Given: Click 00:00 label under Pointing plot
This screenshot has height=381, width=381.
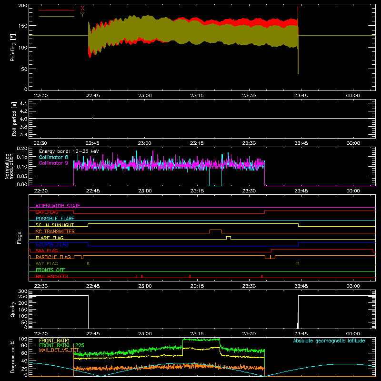Looking at the screenshot, I should [x=353, y=96].
